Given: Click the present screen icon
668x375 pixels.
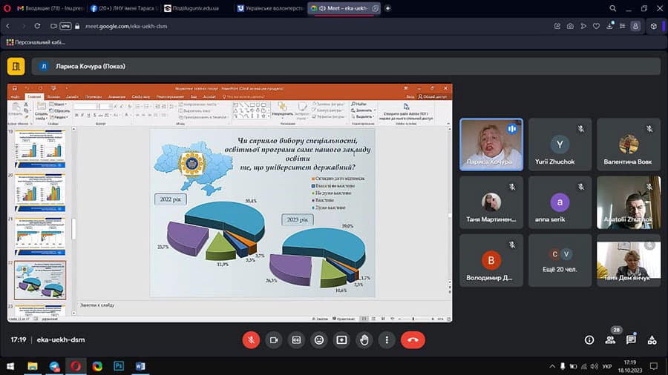Looking at the screenshot, I should tap(341, 339).
